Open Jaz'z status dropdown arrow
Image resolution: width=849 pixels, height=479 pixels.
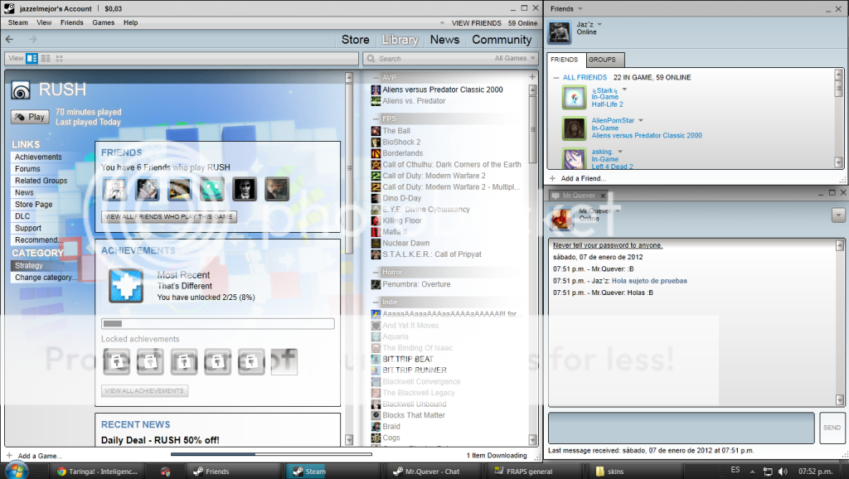click(x=600, y=24)
